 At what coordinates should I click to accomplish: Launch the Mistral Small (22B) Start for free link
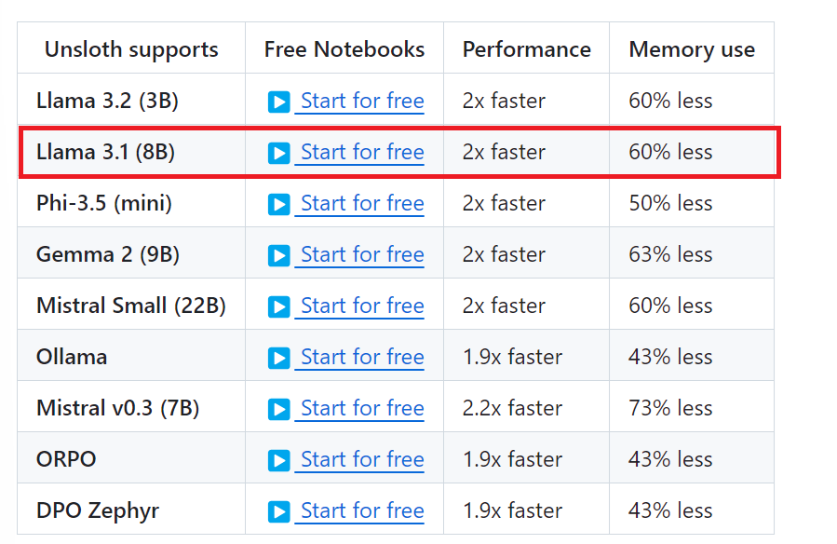361,306
